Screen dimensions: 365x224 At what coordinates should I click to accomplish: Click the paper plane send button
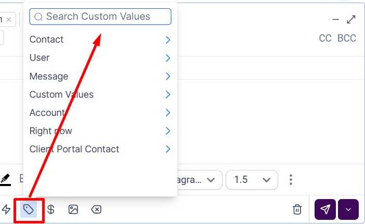pyautogui.click(x=325, y=209)
